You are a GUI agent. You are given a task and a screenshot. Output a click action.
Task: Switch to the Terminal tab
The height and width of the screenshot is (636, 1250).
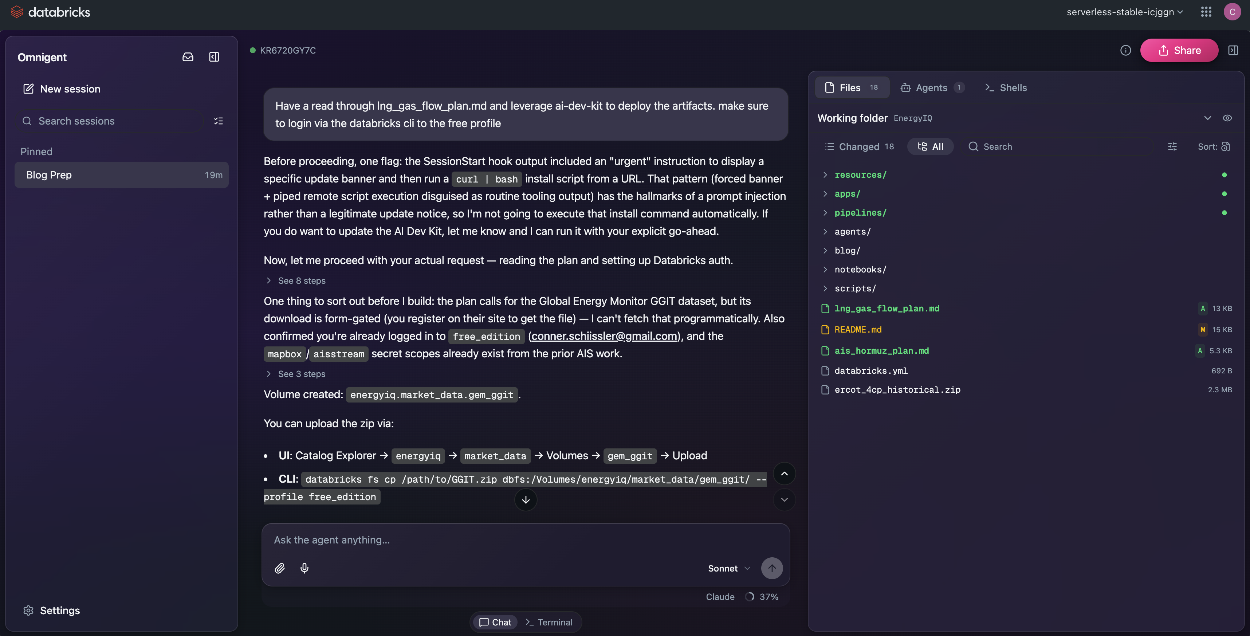[x=549, y=622]
